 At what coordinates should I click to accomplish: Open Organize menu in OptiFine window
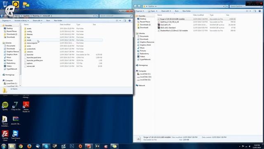139,11
